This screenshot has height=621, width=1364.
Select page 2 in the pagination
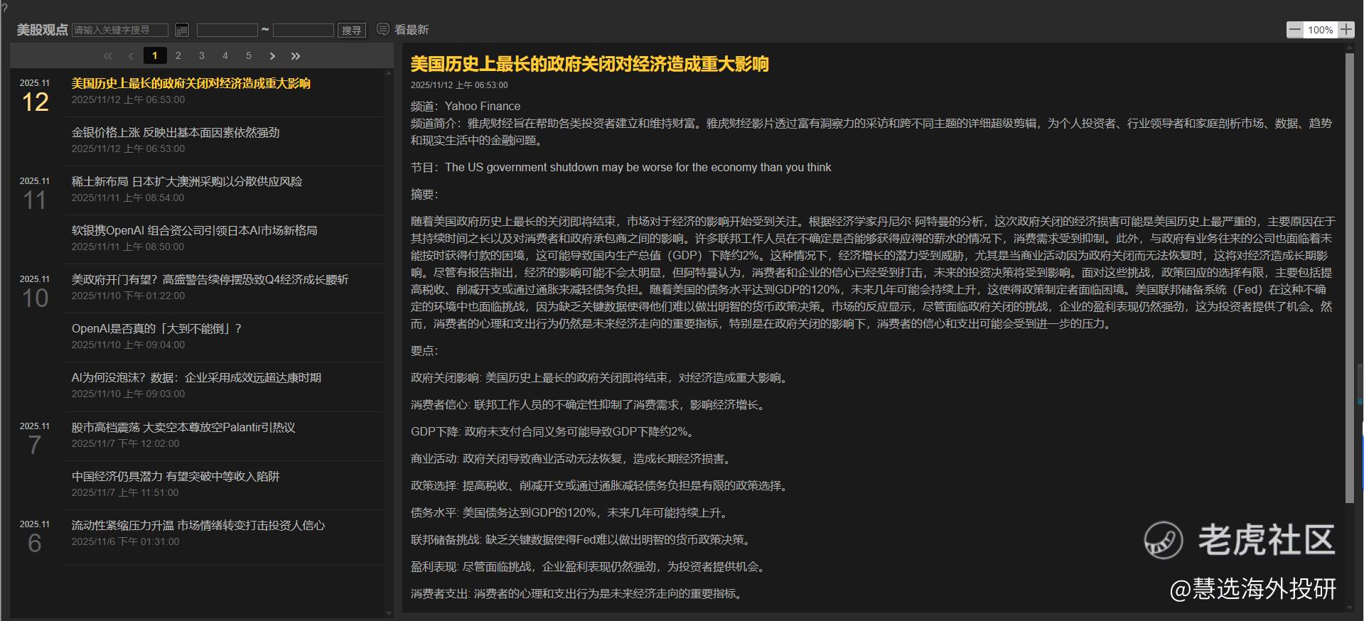point(178,55)
